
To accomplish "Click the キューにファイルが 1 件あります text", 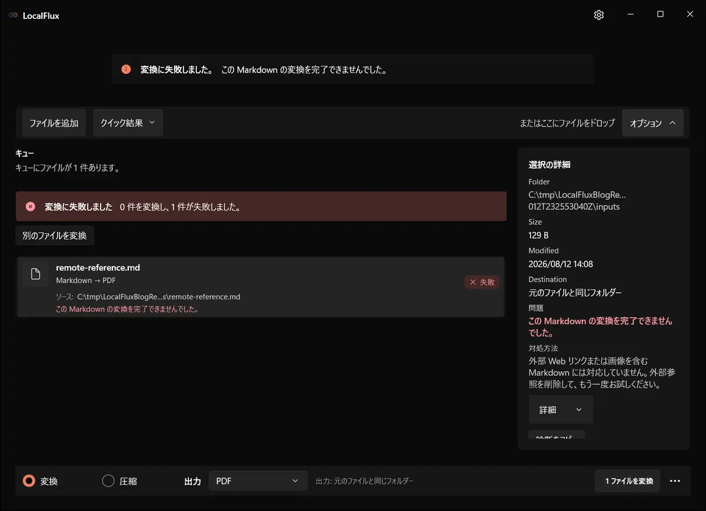I will [x=68, y=168].
